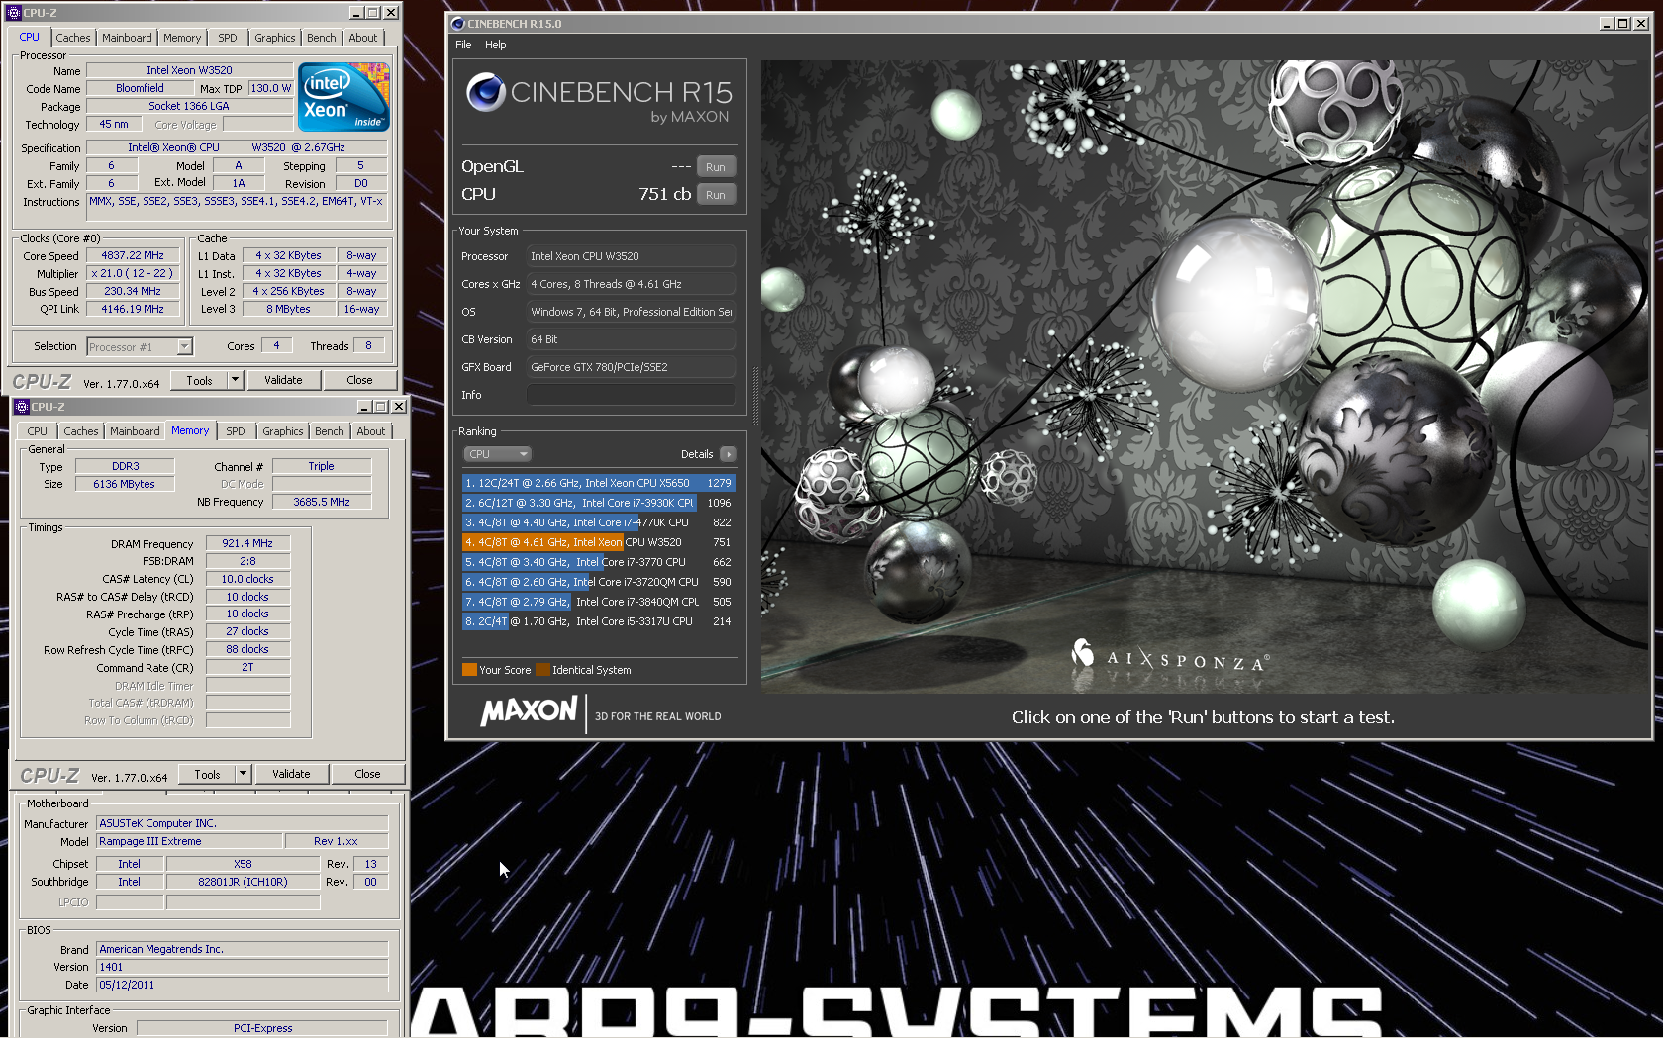1663x1039 pixels.
Task: Click the Intel Xeon inside logo
Action: click(343, 97)
